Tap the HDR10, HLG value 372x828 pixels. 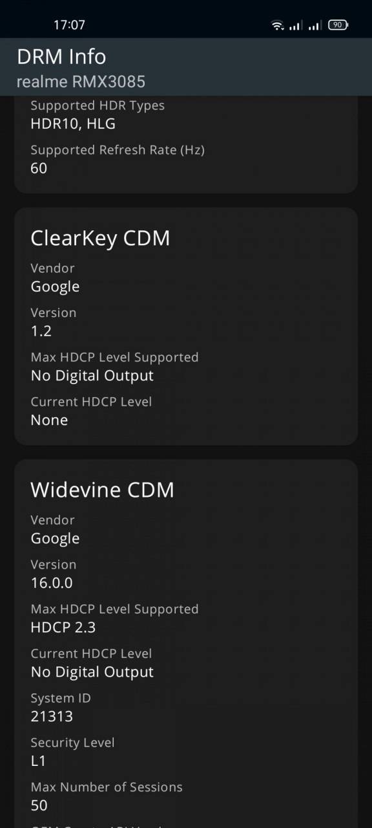tap(73, 124)
